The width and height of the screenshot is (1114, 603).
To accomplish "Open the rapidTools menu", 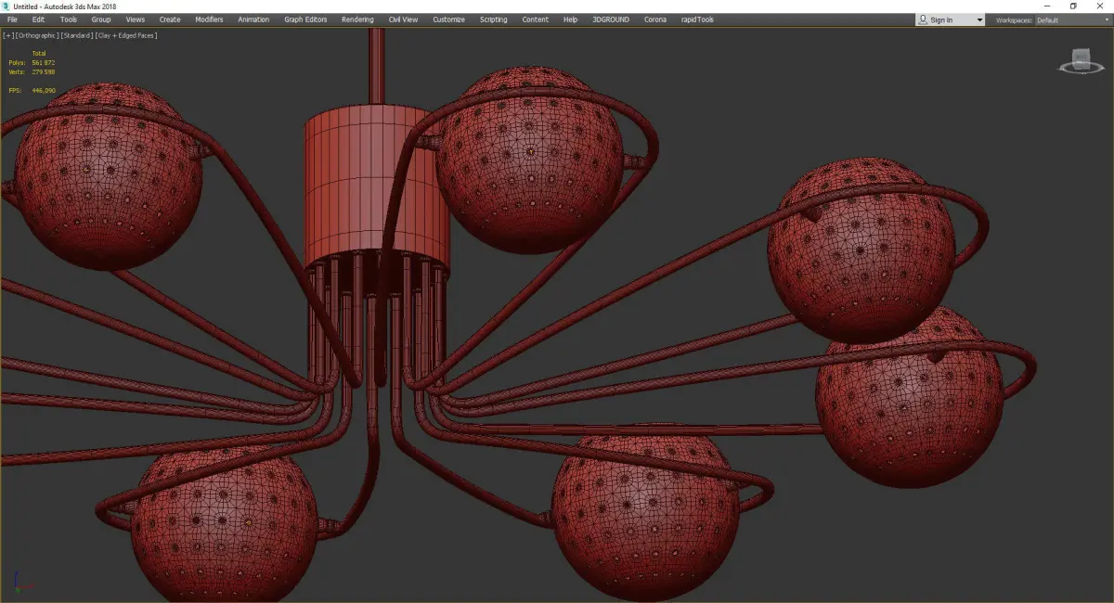I will pos(695,19).
